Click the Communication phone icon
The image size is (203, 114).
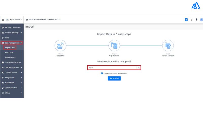click(x=3, y=88)
